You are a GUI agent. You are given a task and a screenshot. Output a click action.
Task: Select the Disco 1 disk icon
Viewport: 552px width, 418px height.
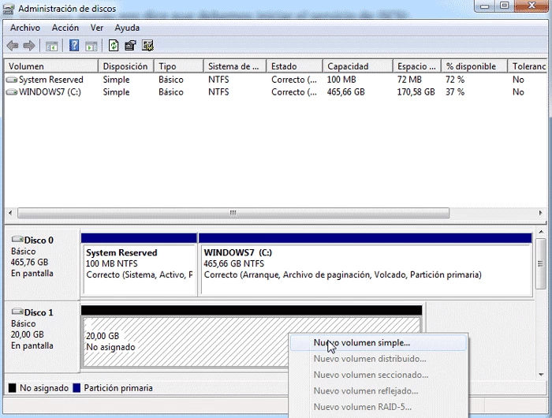17,312
